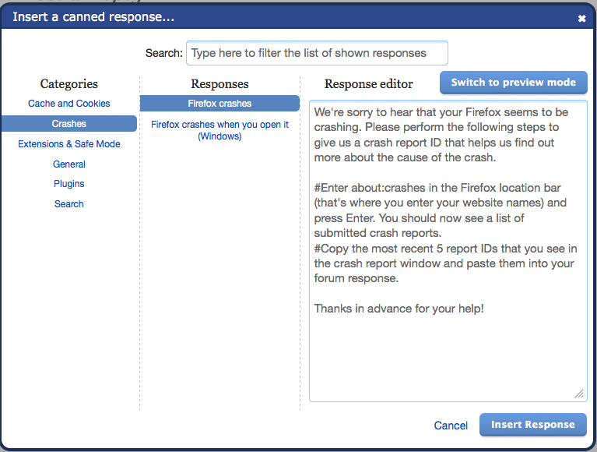The height and width of the screenshot is (452, 597).
Task: Click the Search label beside the filter box
Action: 163,53
